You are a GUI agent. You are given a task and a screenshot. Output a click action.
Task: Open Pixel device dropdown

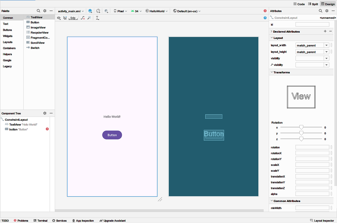tap(121, 11)
